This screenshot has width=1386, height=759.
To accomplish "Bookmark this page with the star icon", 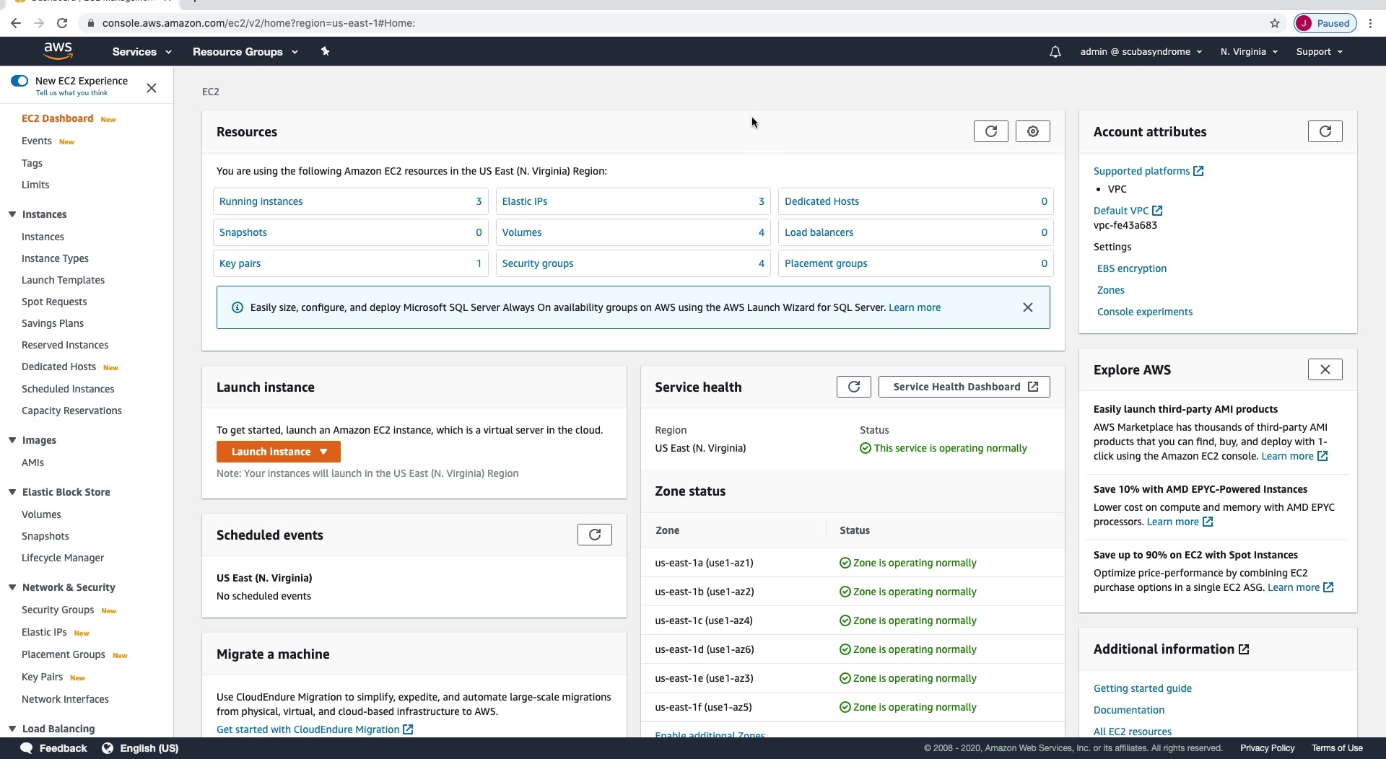I will 1275,23.
